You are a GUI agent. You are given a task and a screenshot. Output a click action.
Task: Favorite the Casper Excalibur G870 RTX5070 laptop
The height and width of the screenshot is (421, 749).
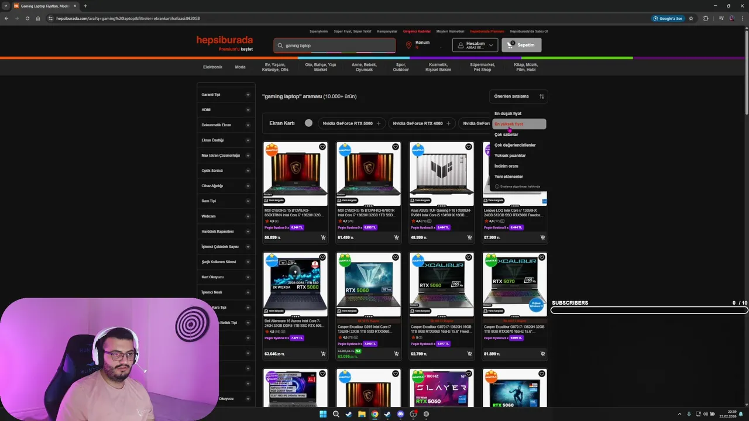click(x=541, y=257)
